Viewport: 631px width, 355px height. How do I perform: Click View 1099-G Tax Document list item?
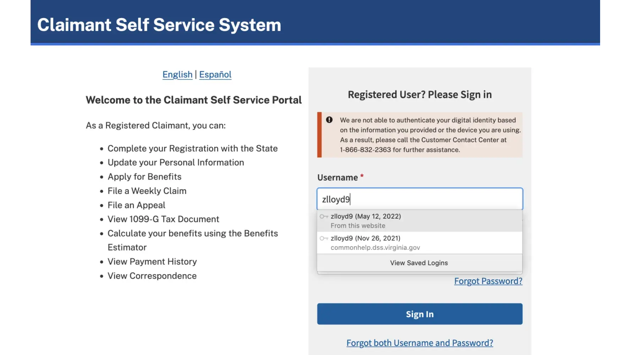click(x=163, y=219)
